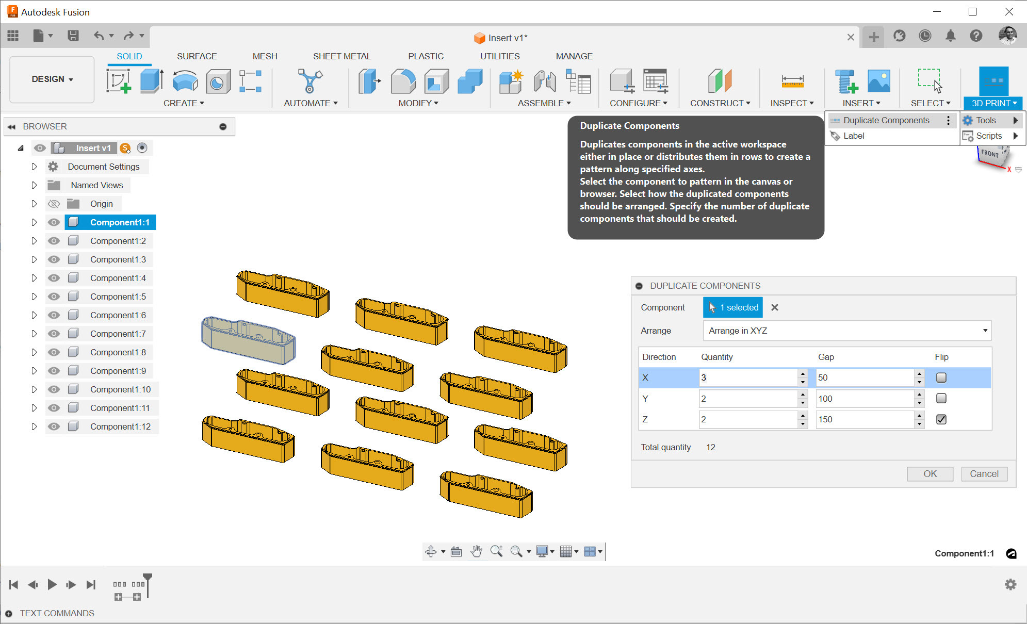Open the DESIGN workspace dropdown
Screen dimensions: 1027x624
click(x=52, y=79)
